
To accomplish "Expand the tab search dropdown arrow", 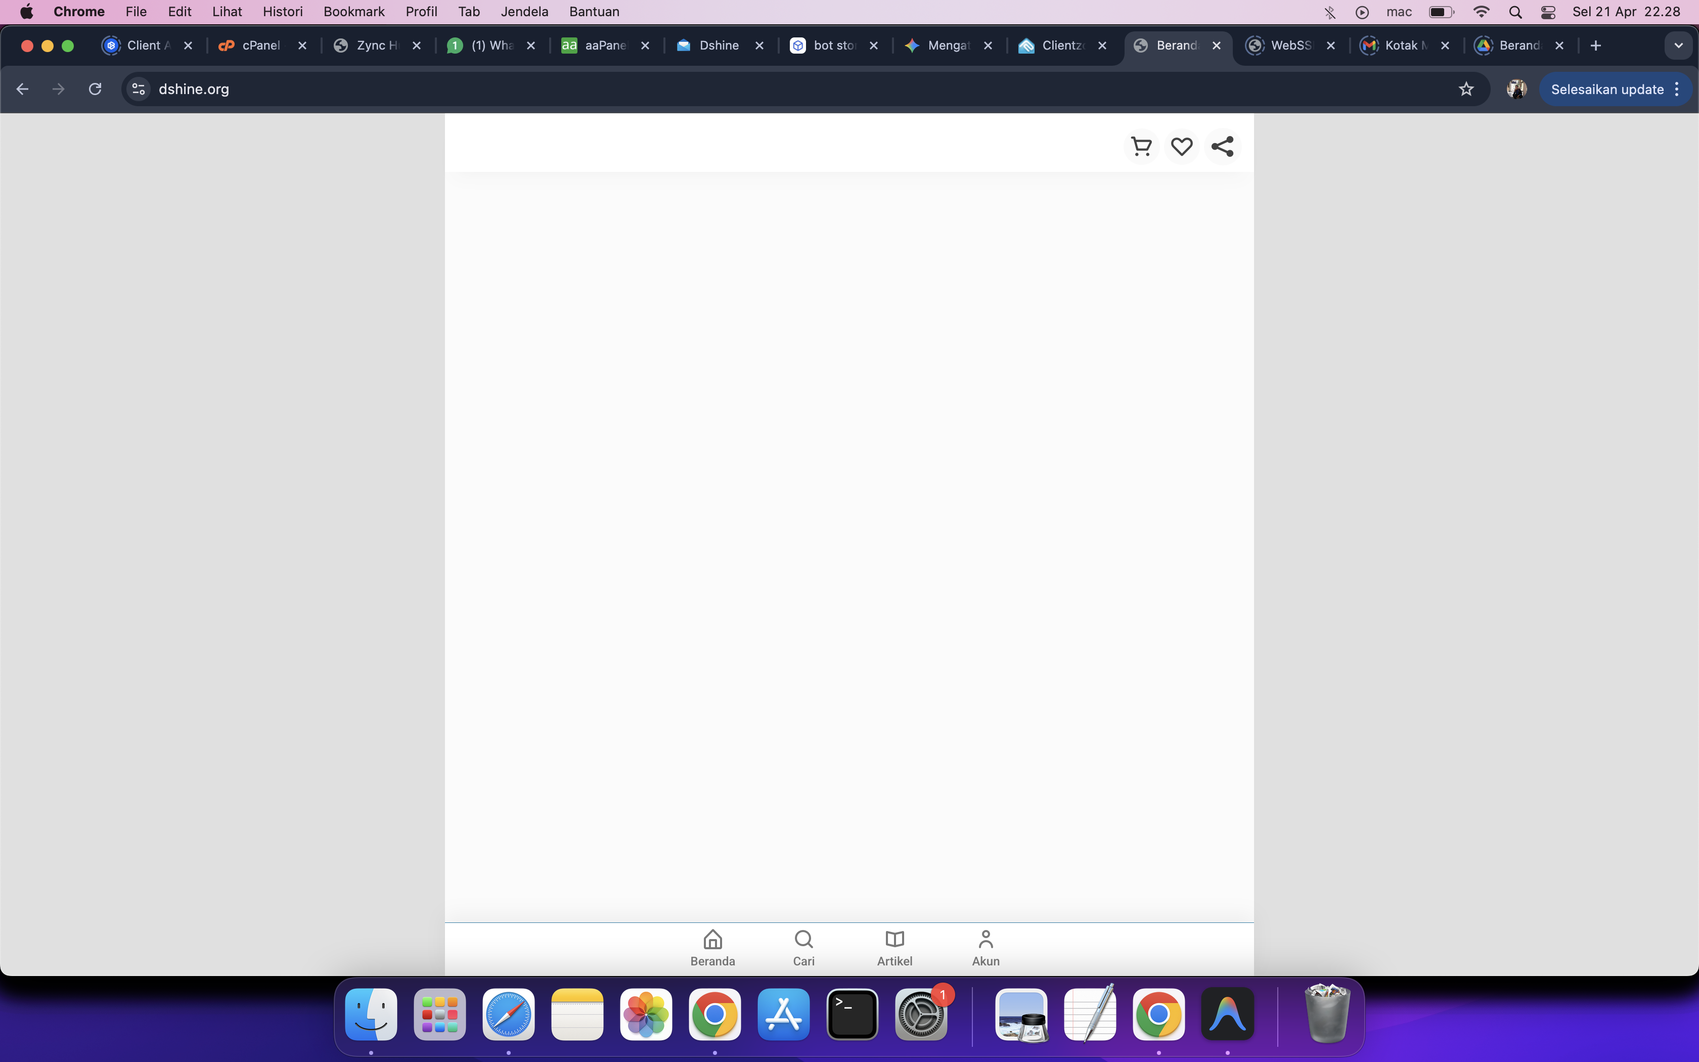I will point(1679,46).
